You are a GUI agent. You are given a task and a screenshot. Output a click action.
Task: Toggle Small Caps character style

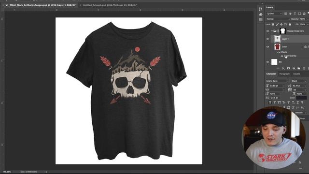pyautogui.click(x=284, y=102)
